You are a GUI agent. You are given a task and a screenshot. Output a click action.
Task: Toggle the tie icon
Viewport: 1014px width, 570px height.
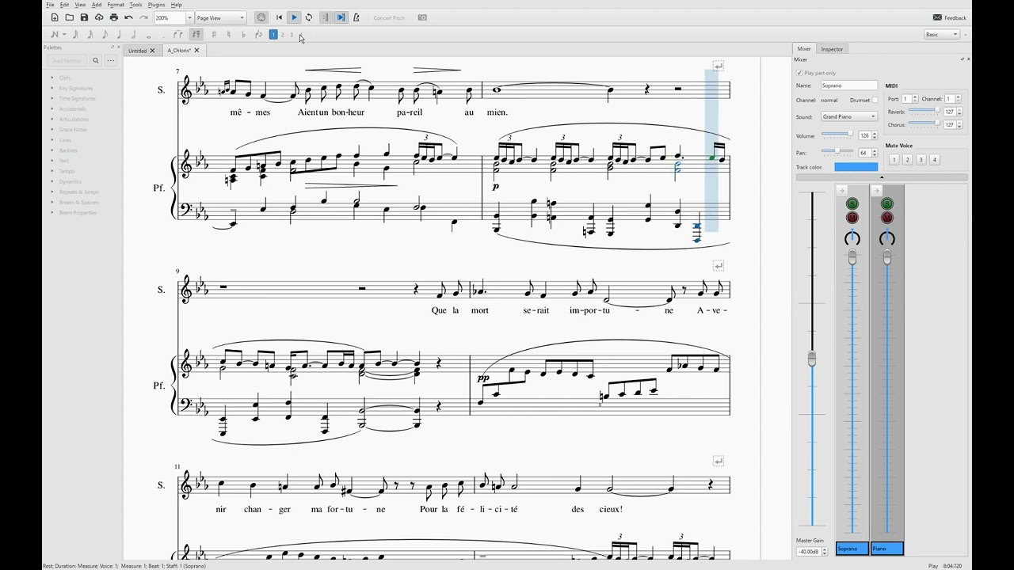[178, 34]
